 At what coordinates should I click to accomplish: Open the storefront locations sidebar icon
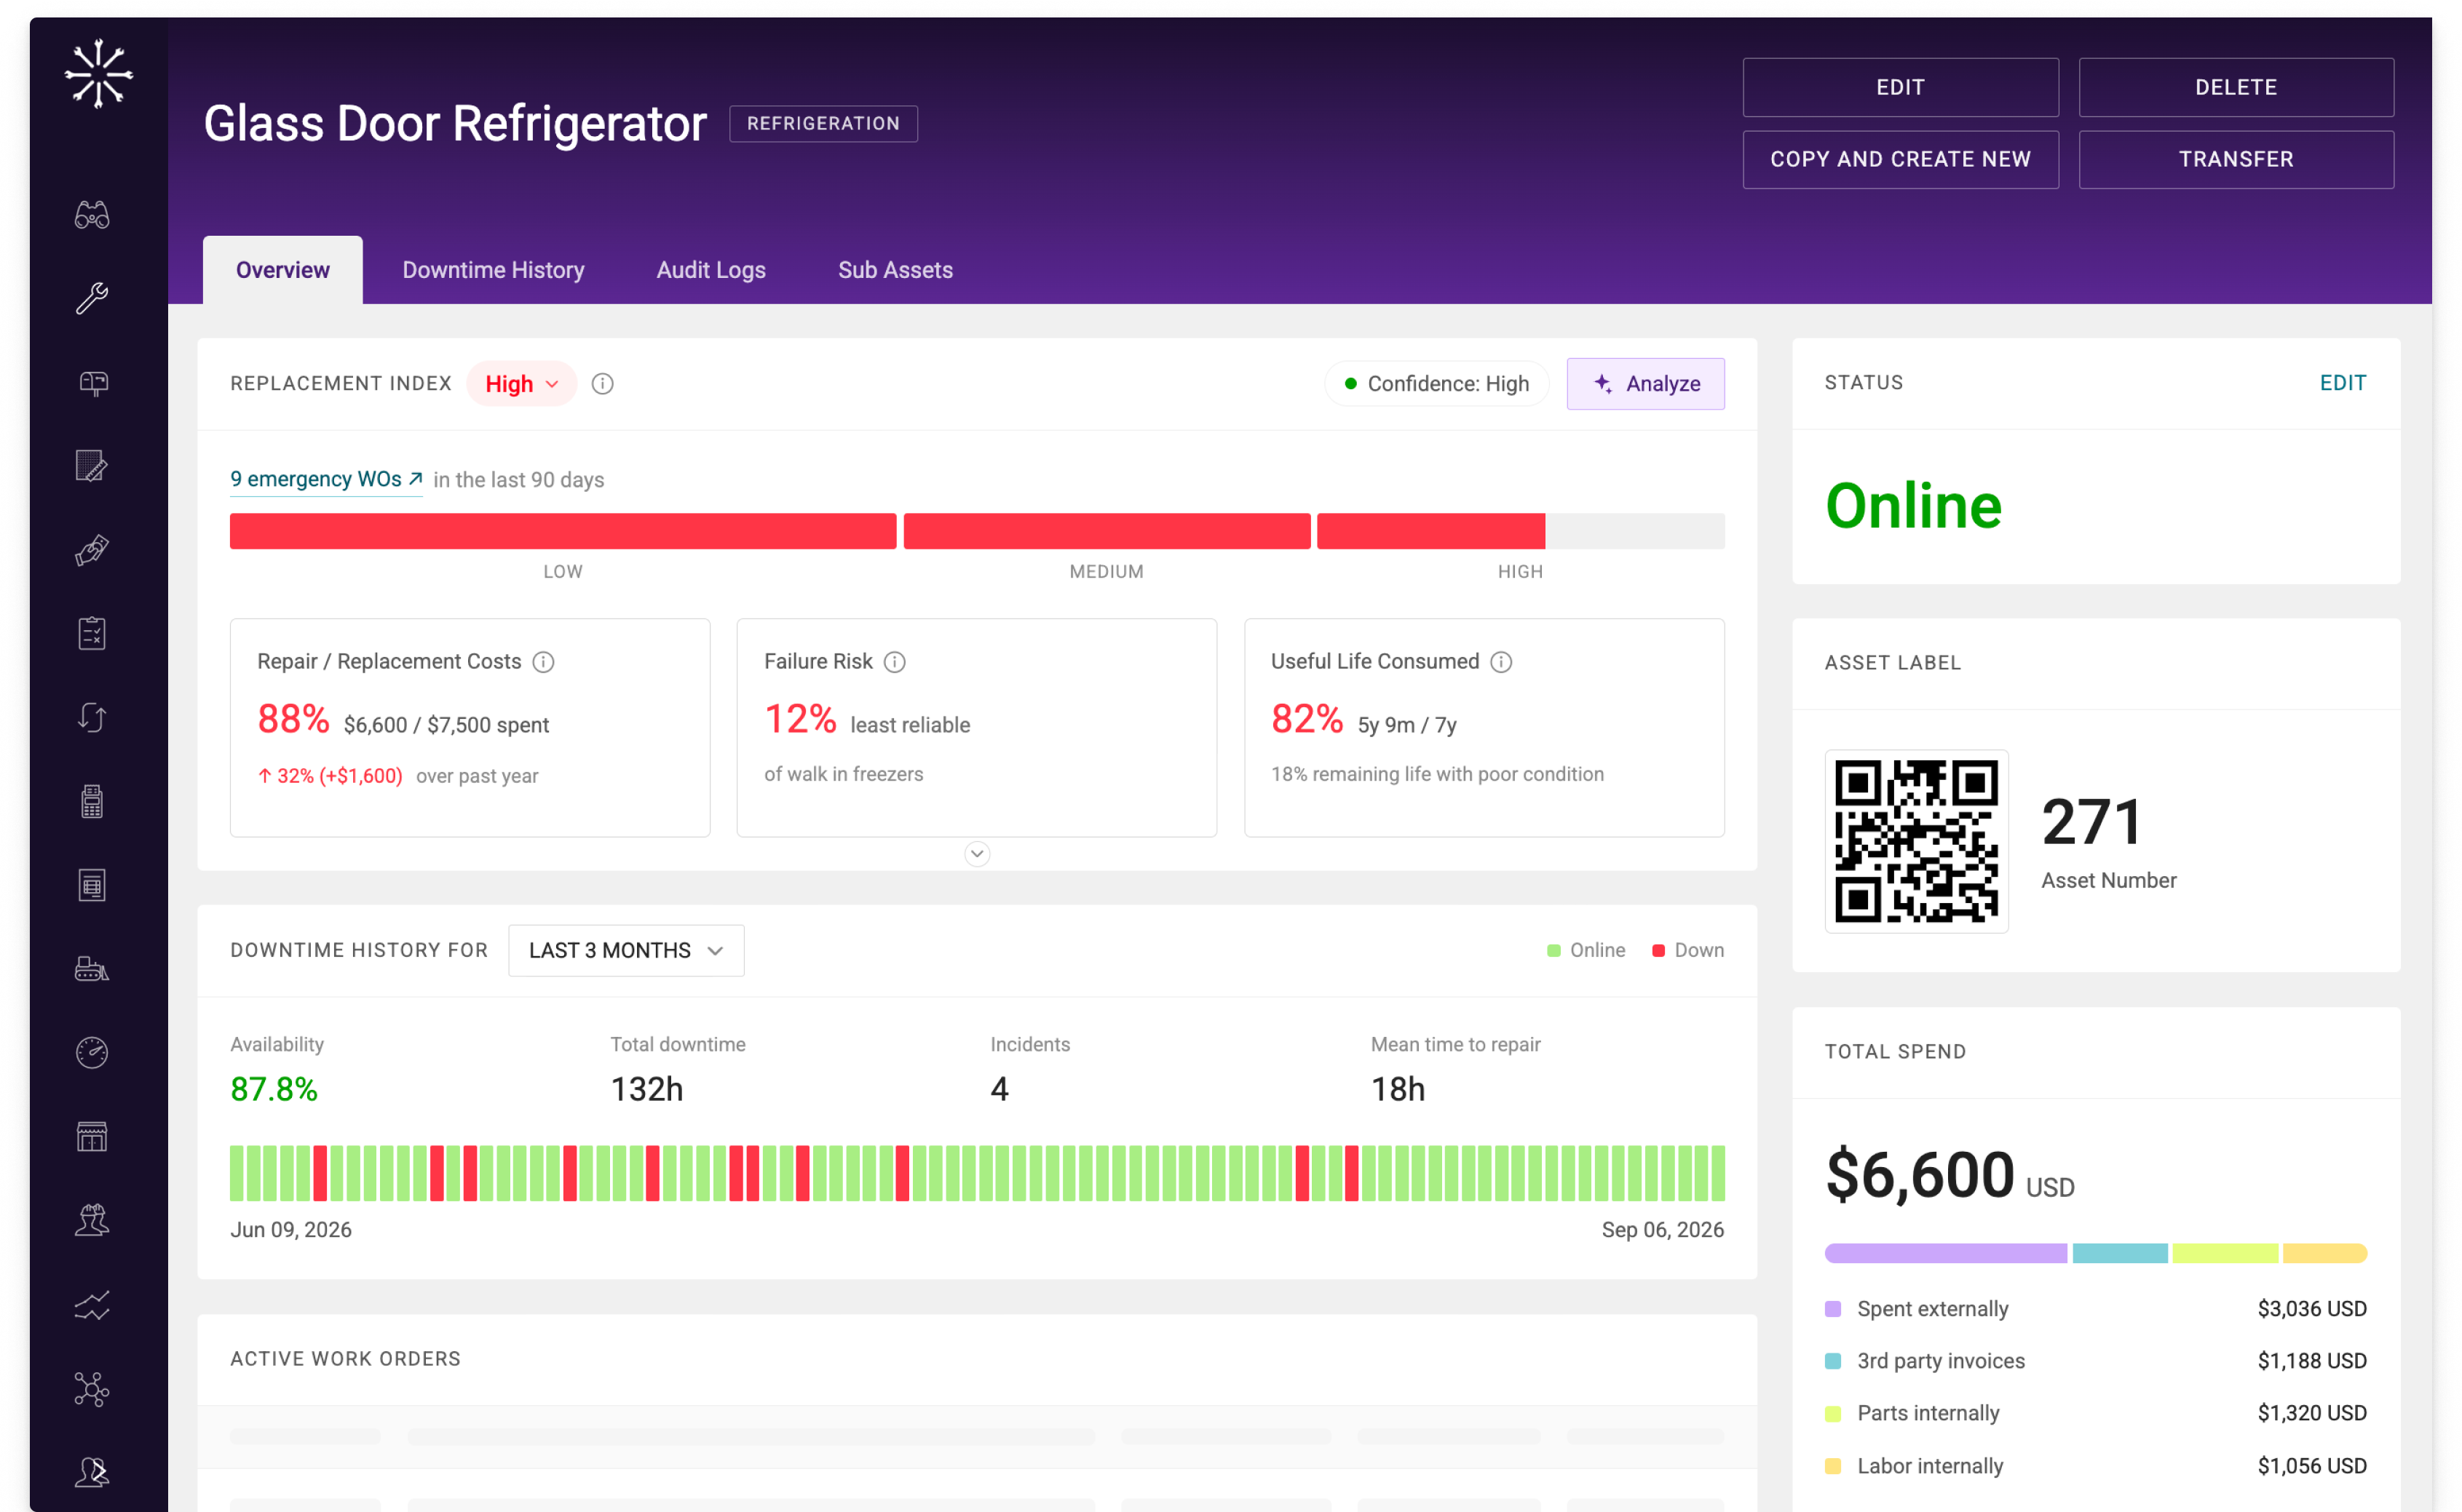(x=92, y=1136)
